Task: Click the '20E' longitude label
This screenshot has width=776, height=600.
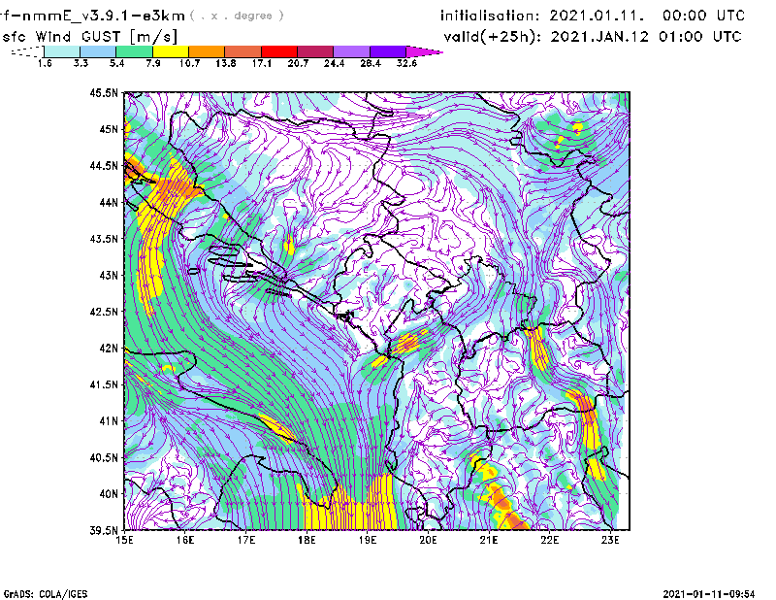Action: coord(428,540)
